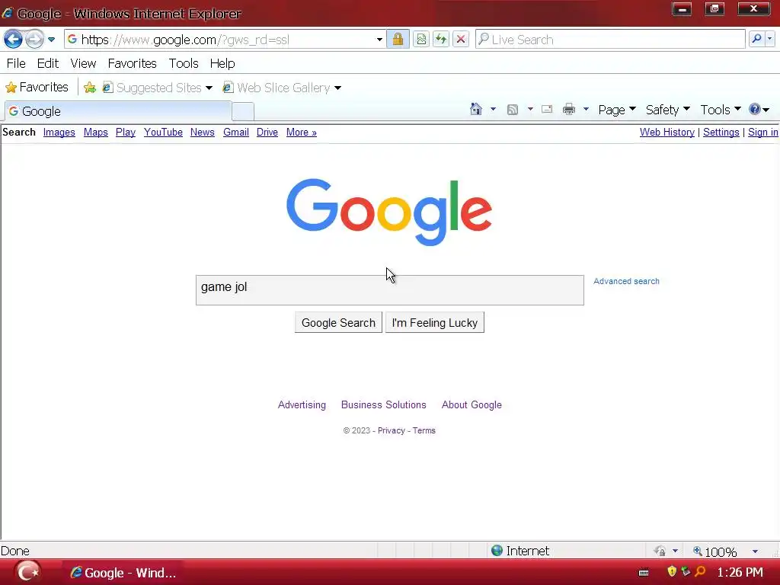The image size is (780, 585).
Task: Expand the Print options dropdown arrow
Action: tap(586, 109)
